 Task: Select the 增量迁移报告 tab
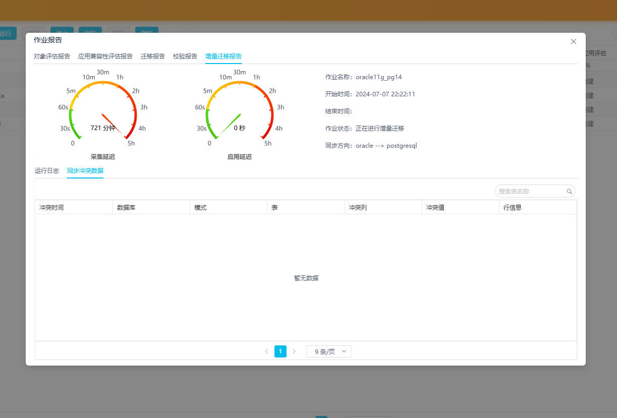click(223, 56)
